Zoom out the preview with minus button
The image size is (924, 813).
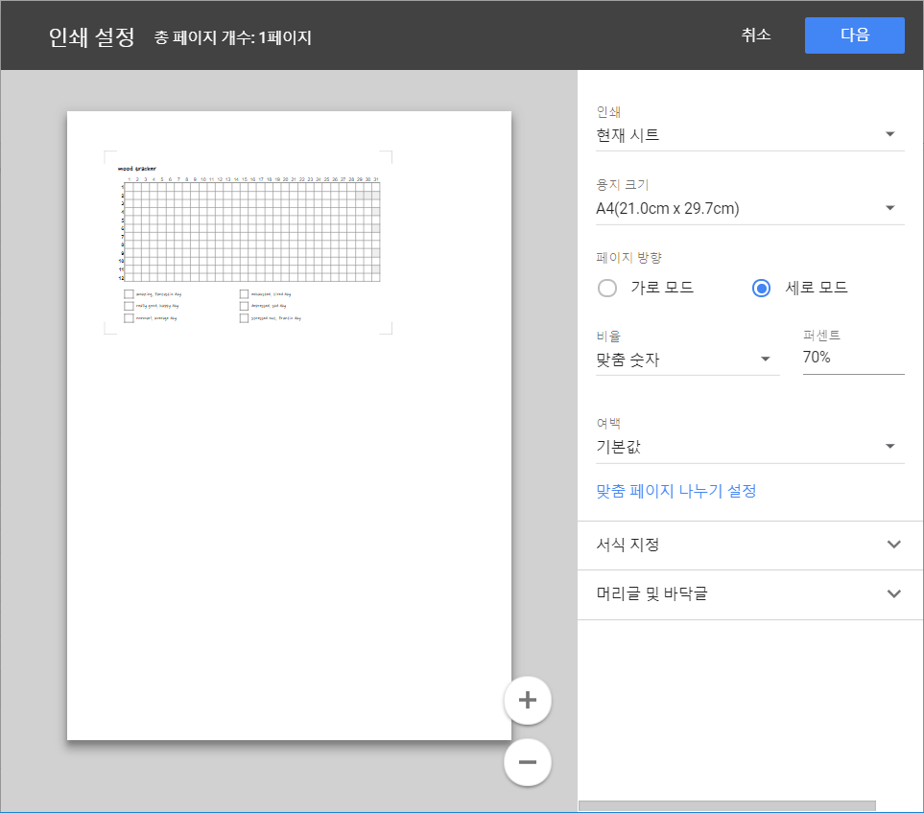(x=527, y=762)
